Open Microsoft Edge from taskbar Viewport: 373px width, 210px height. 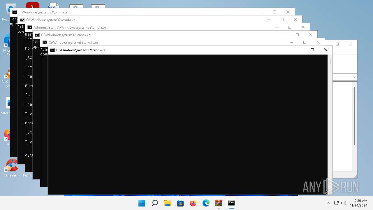point(206,203)
